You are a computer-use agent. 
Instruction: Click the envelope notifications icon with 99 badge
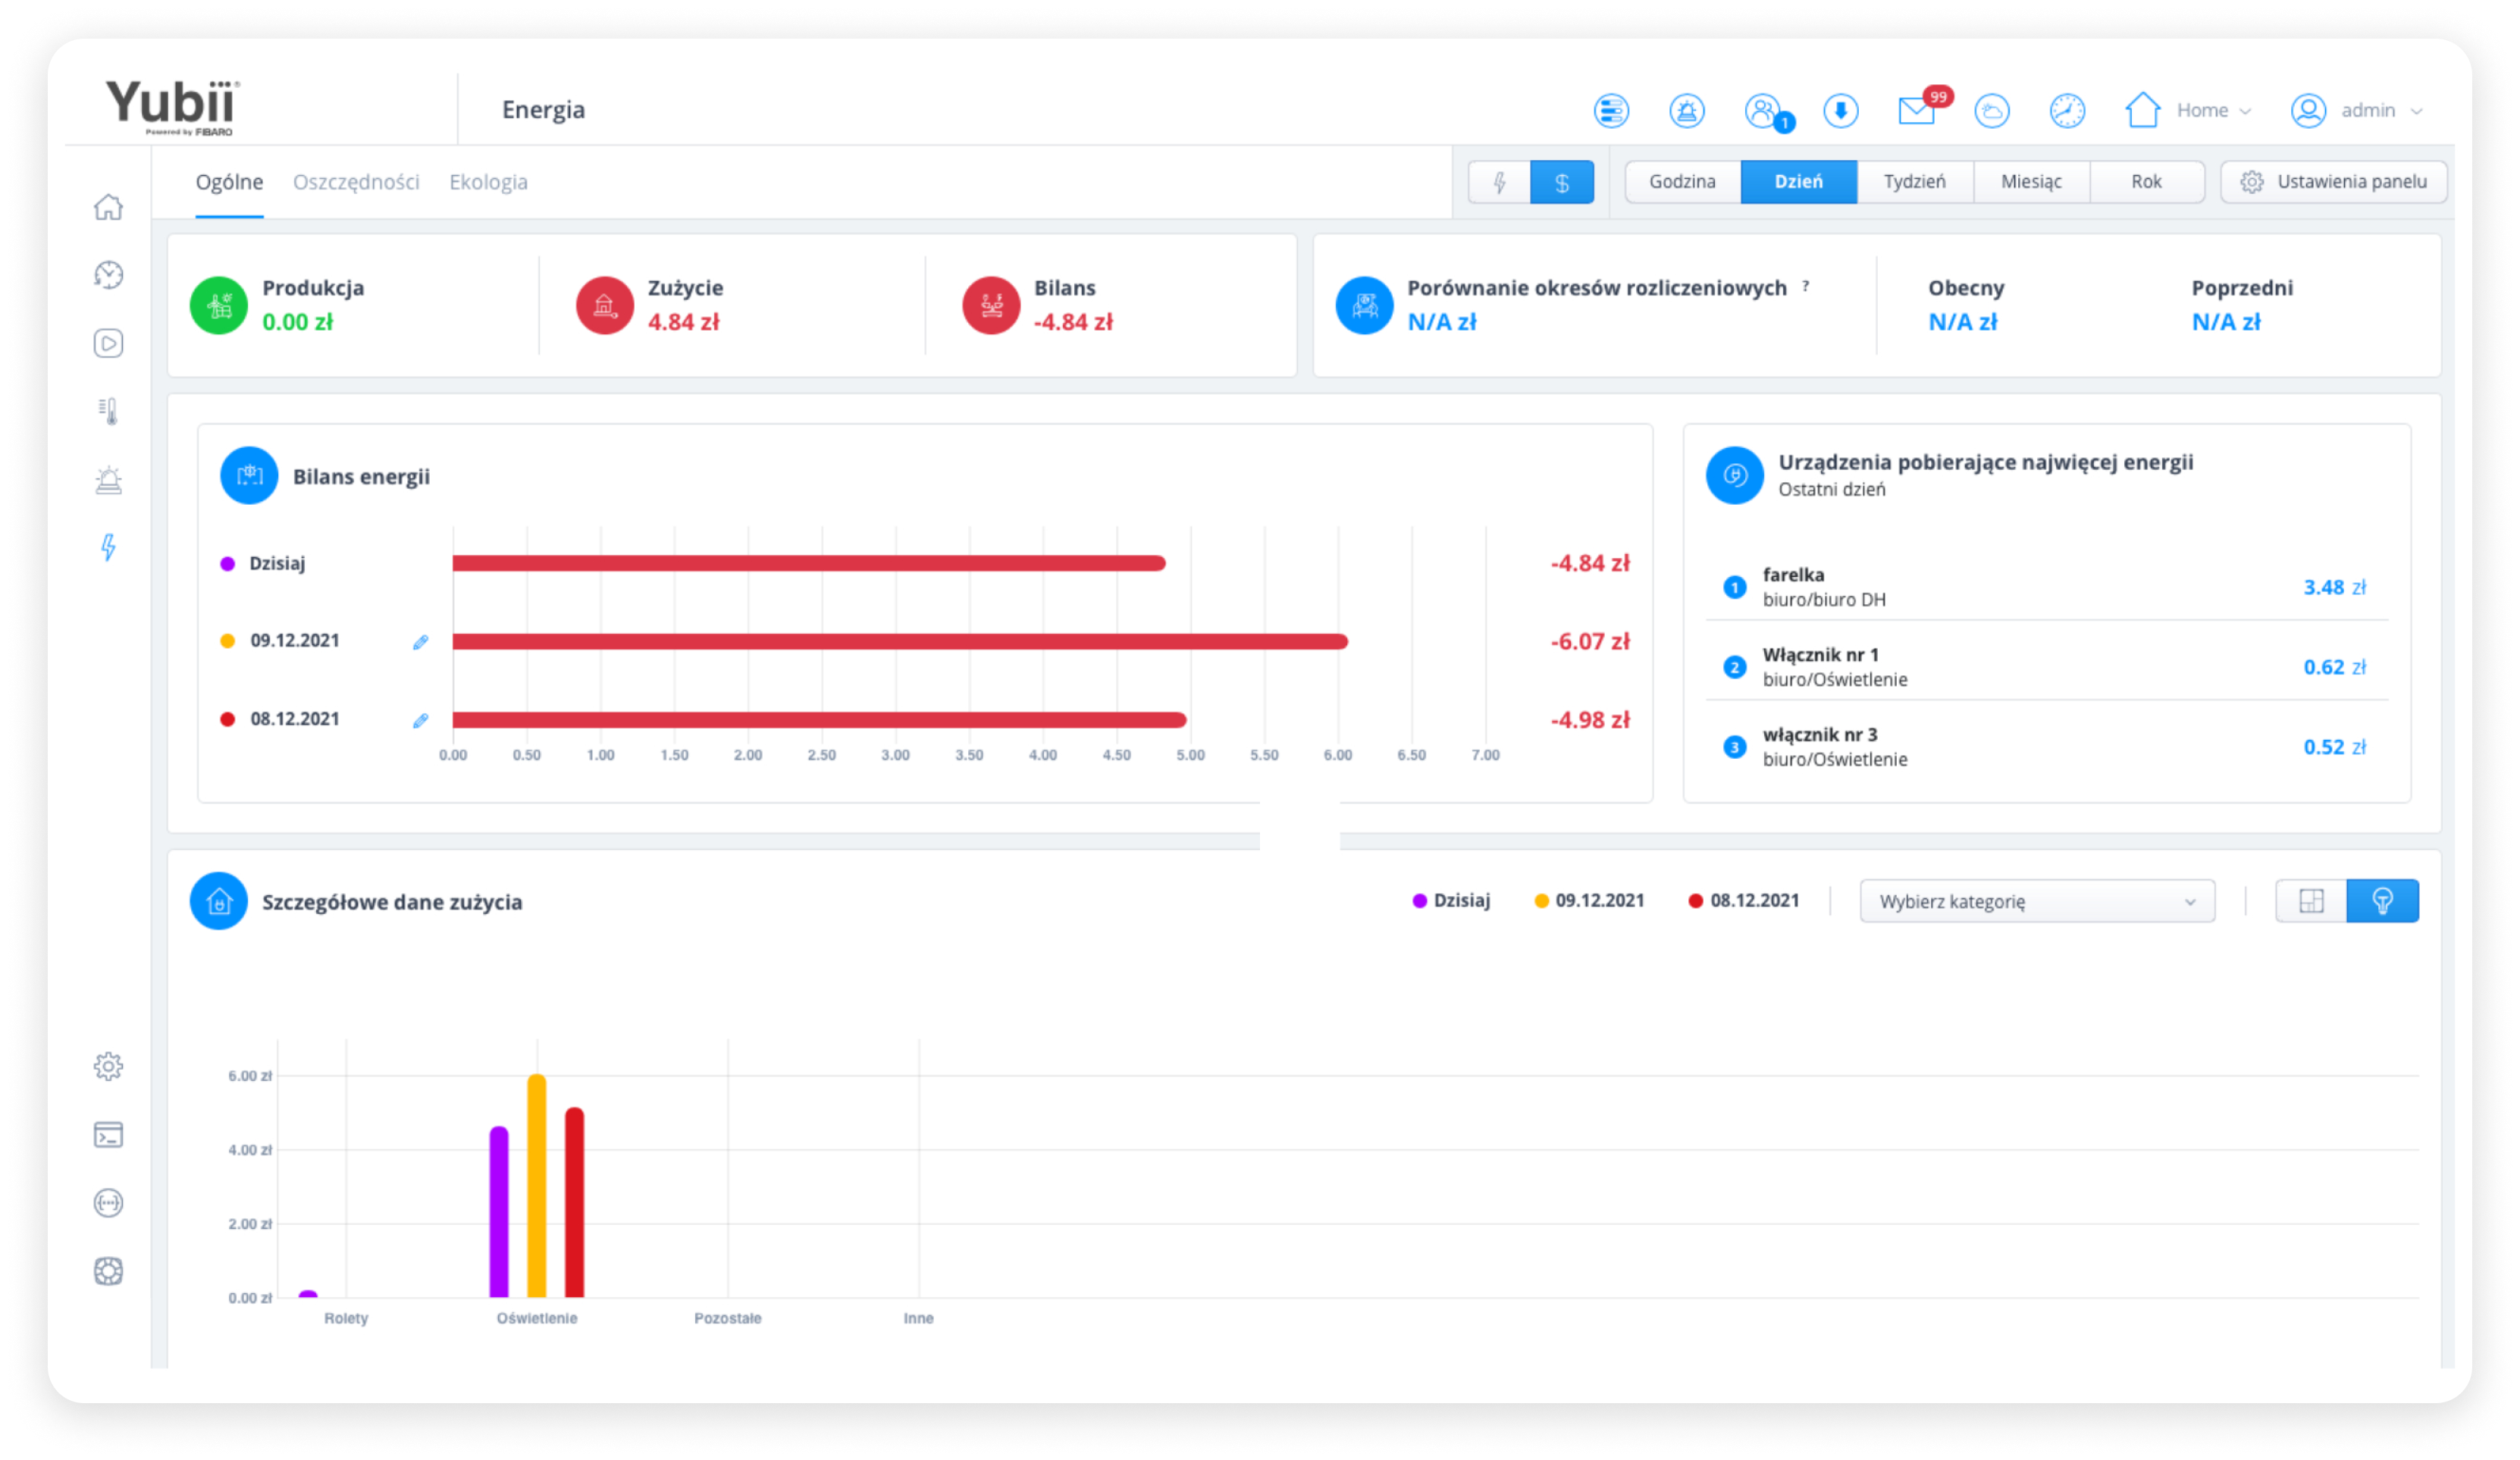coord(1916,111)
